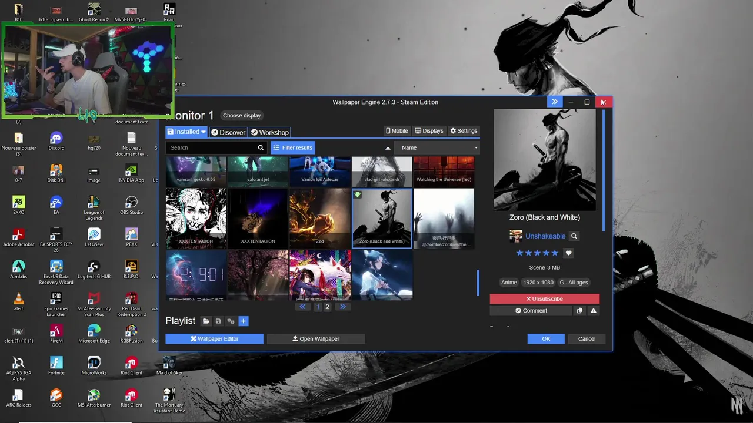Image resolution: width=753 pixels, height=423 pixels.
Task: Focus the wallpaper Search field
Action: pyautogui.click(x=211, y=148)
